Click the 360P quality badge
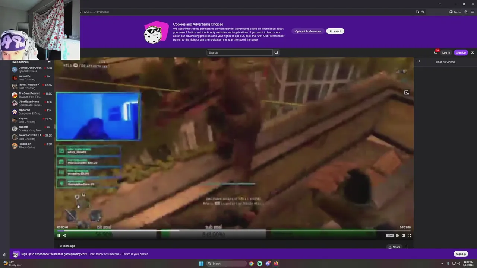The width and height of the screenshot is (477, 268). coord(390,236)
